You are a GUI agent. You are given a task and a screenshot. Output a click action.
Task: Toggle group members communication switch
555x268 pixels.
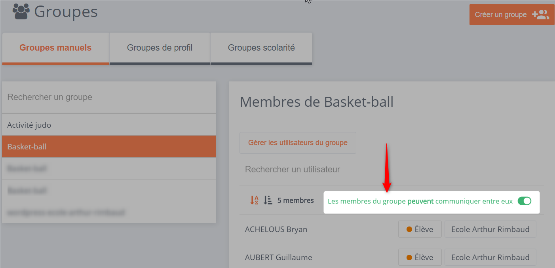point(525,201)
